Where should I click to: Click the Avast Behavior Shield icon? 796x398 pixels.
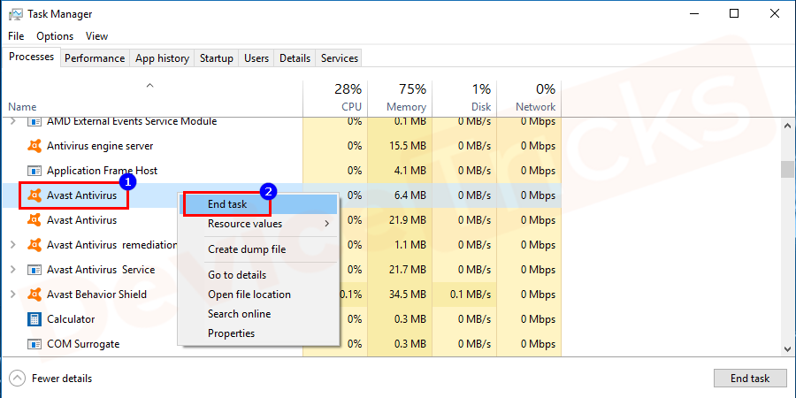click(x=34, y=294)
